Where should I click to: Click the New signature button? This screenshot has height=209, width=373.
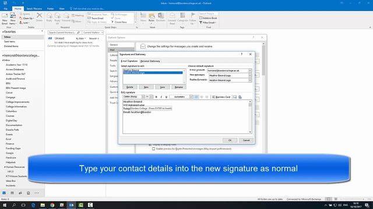click(x=146, y=87)
